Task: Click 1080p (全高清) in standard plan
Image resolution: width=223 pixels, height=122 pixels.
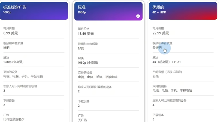Action: [x=88, y=63]
